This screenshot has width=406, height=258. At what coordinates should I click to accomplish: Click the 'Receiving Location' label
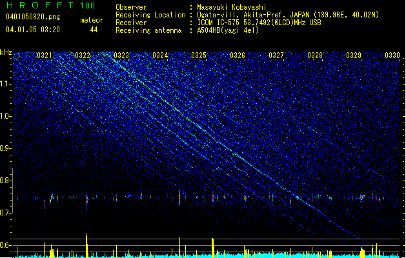150,15
